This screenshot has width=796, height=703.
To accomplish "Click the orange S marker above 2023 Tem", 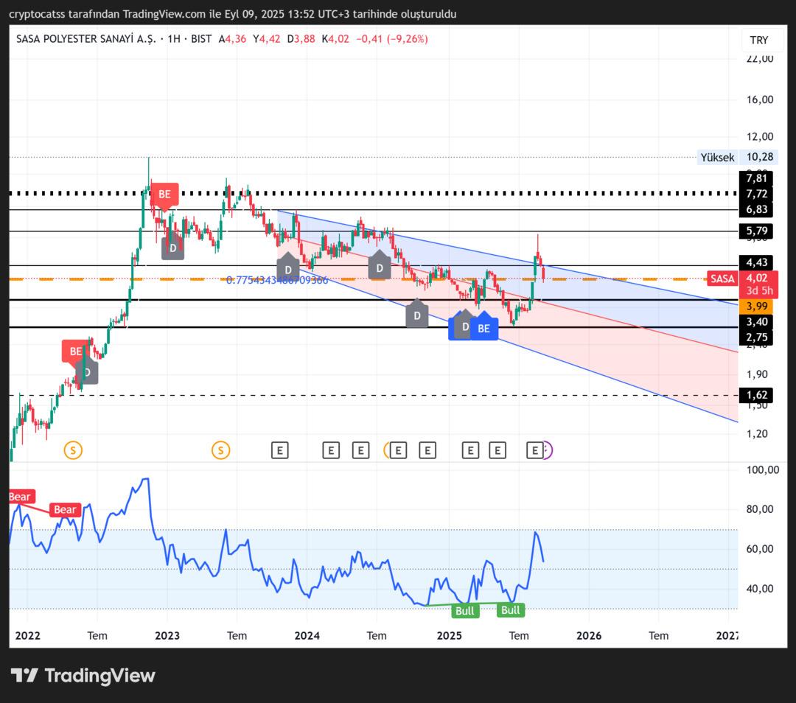I will click(x=221, y=450).
